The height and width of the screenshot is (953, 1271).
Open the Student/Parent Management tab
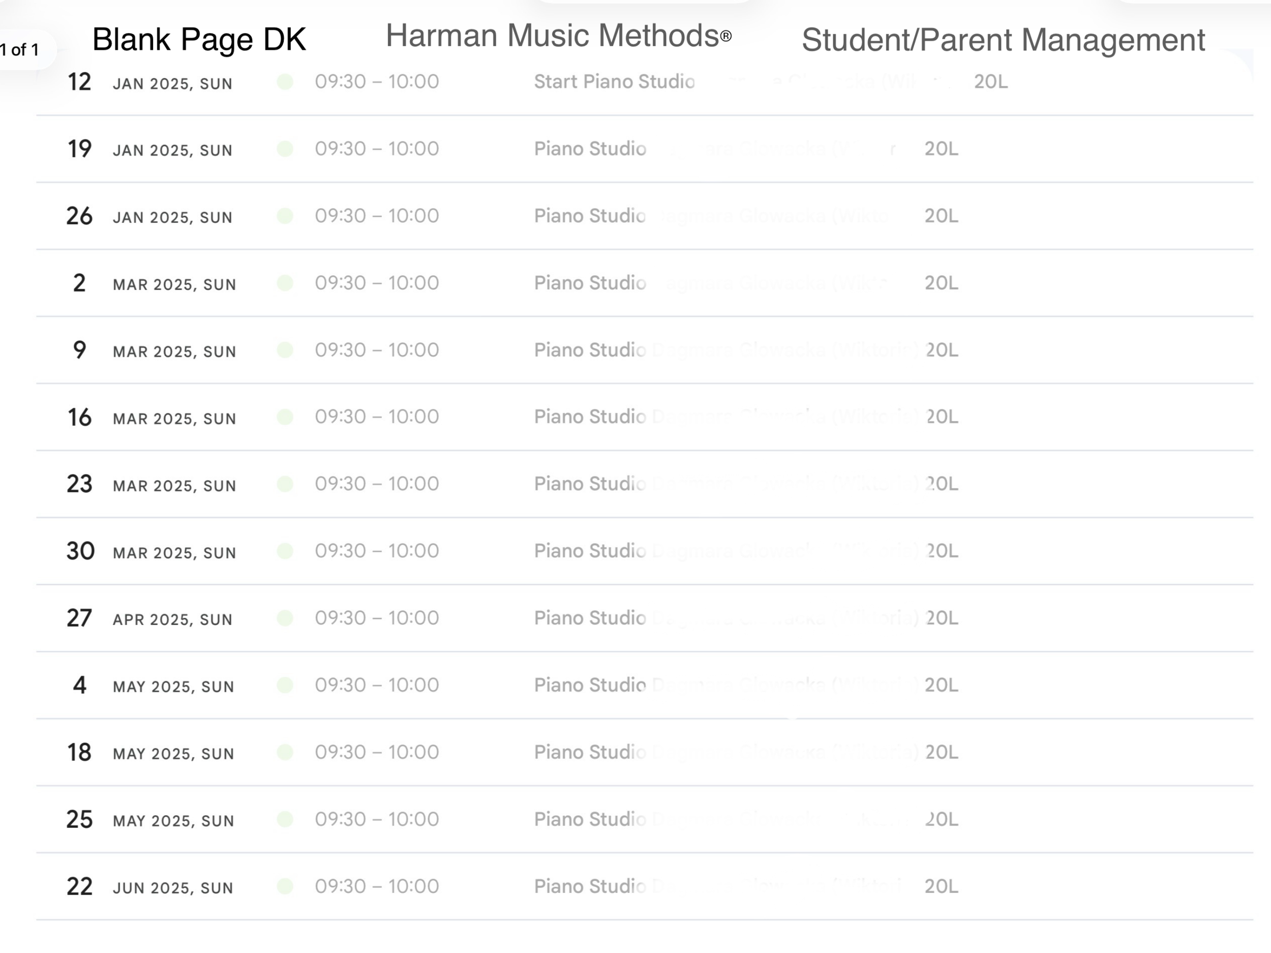(x=1003, y=40)
